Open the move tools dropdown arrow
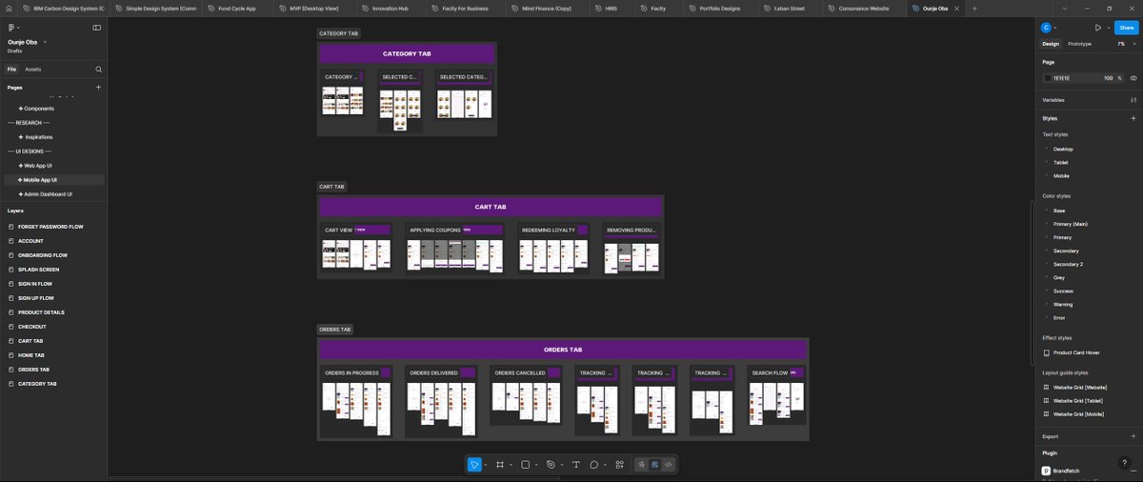This screenshot has height=482, width=1143. coord(486,465)
